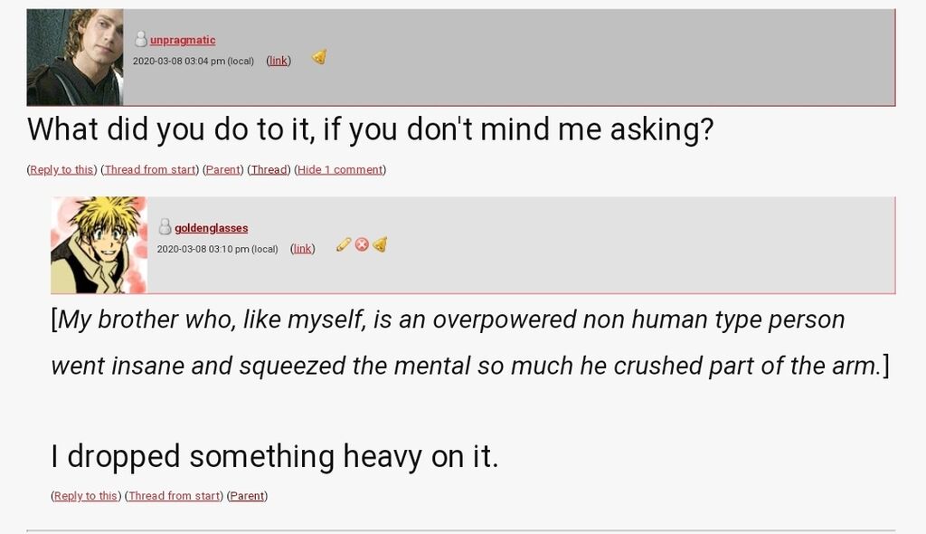
Task: Open Thread from start under unpragmatic's comment
Action: [x=150, y=169]
